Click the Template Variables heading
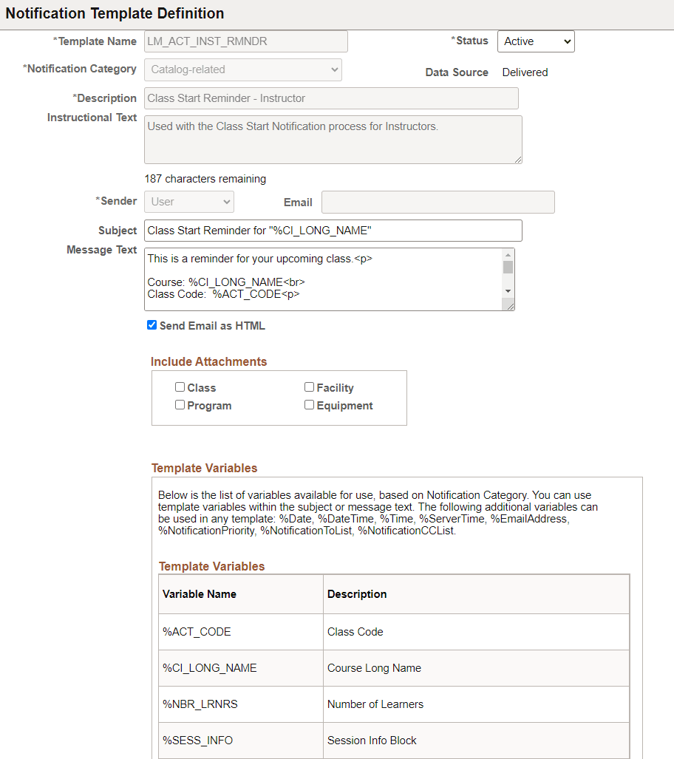This screenshot has width=674, height=759. pyautogui.click(x=204, y=468)
